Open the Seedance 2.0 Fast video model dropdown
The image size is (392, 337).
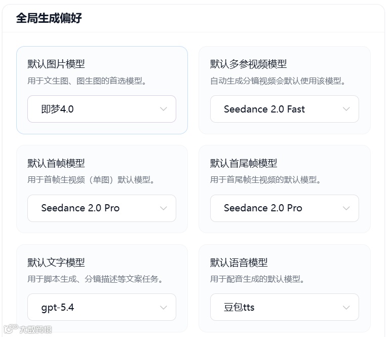[x=284, y=109]
